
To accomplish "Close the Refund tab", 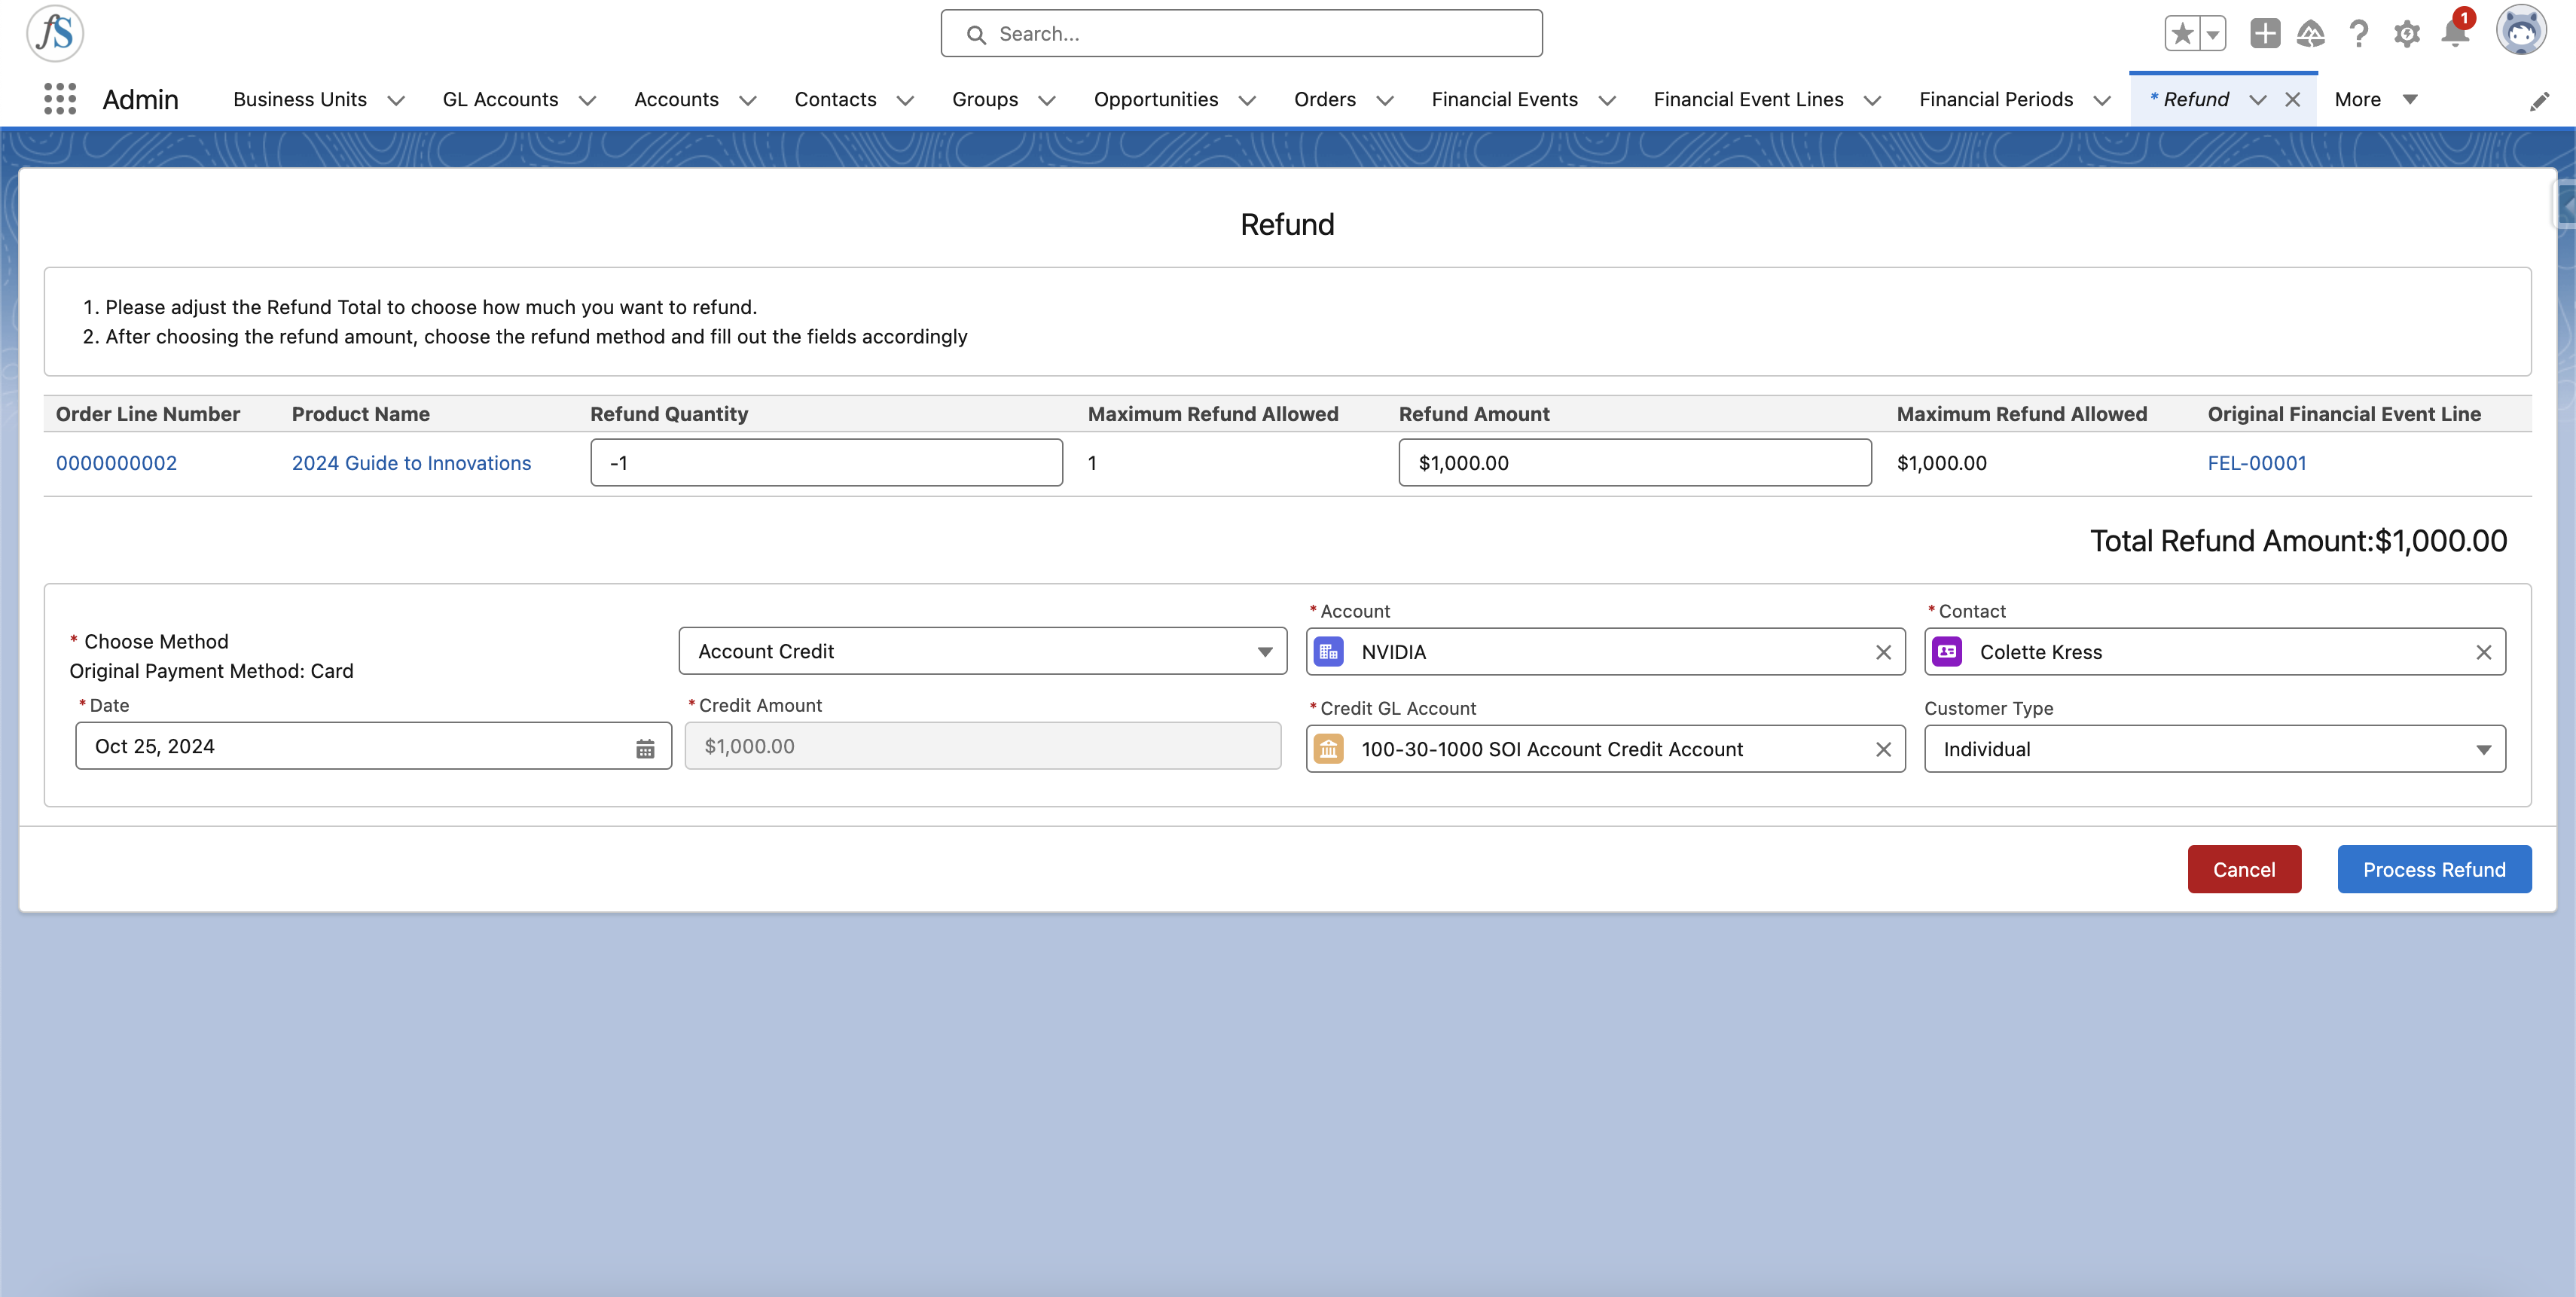I will tap(2293, 99).
